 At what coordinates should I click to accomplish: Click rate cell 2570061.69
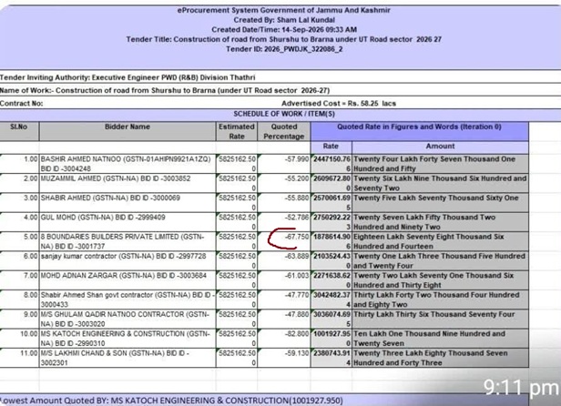pos(331,202)
